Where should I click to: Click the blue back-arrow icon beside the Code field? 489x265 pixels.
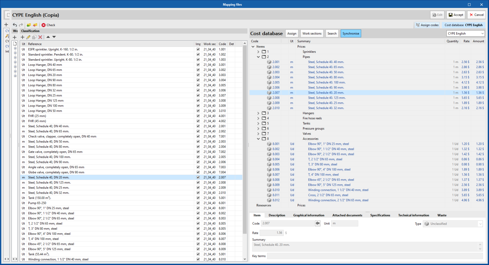click(x=317, y=223)
